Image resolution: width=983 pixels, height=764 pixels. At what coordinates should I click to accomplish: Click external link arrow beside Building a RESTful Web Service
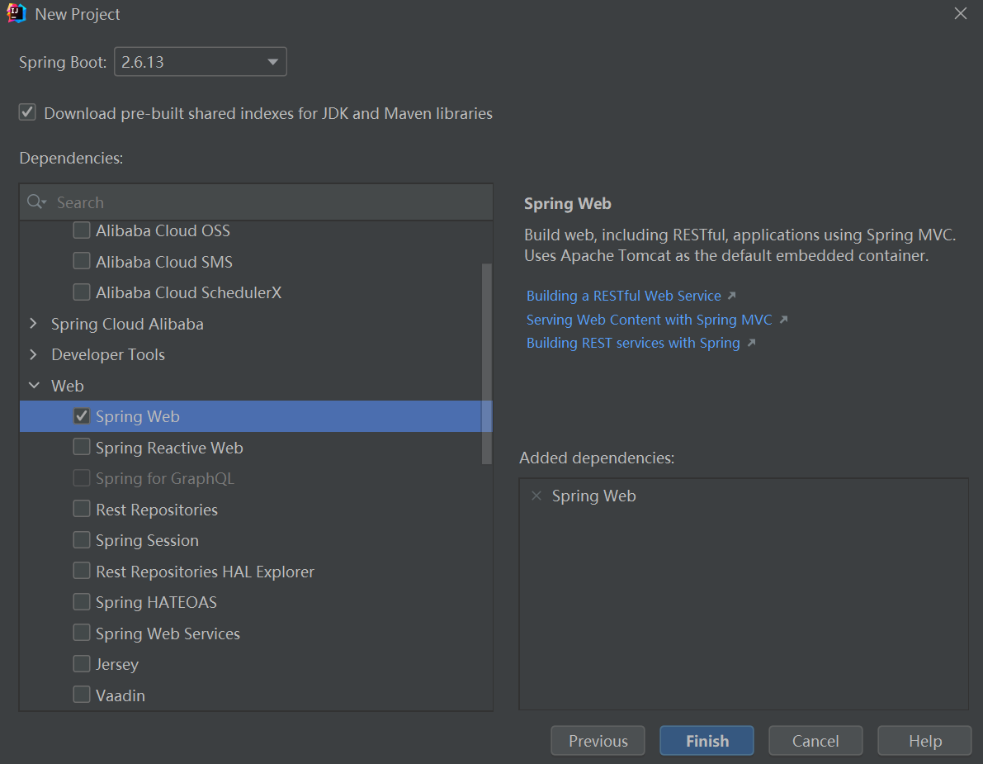coord(731,296)
